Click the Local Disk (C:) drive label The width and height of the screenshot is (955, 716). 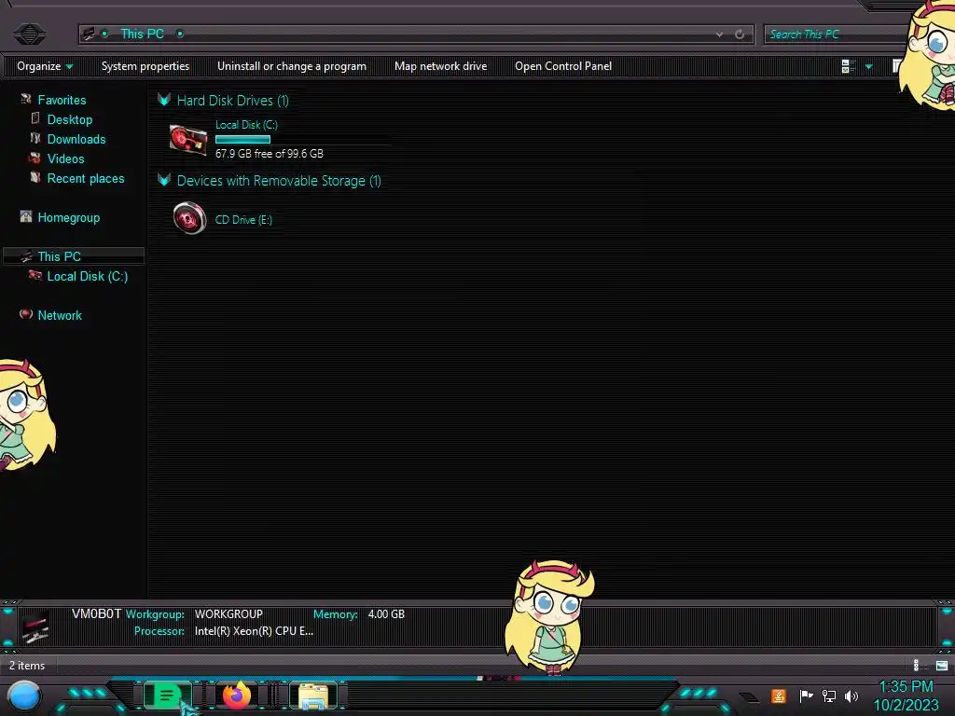point(246,124)
